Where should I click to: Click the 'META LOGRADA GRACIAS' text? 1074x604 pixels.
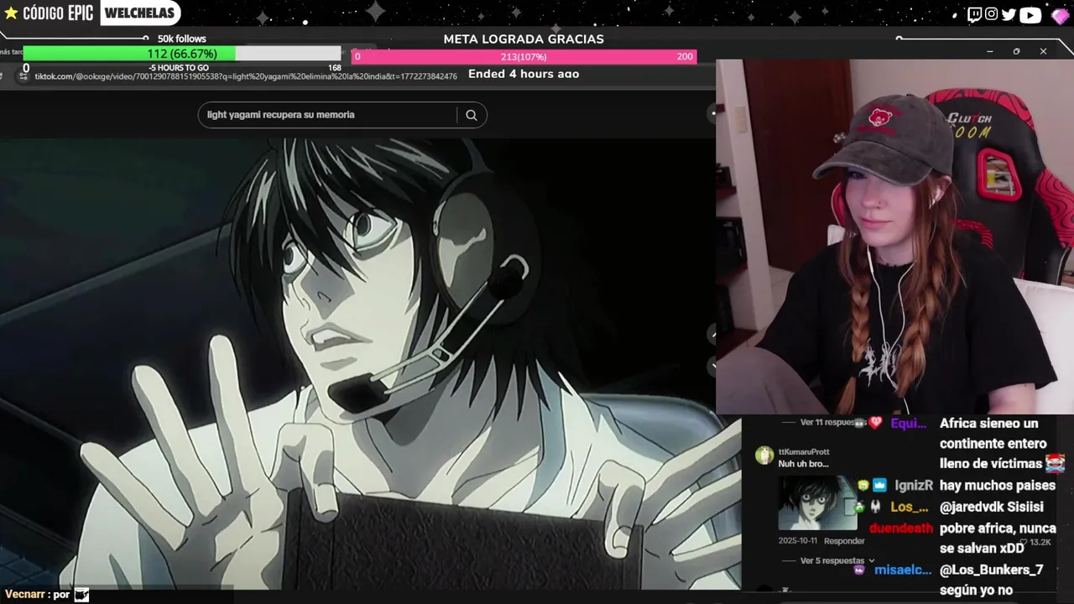524,39
